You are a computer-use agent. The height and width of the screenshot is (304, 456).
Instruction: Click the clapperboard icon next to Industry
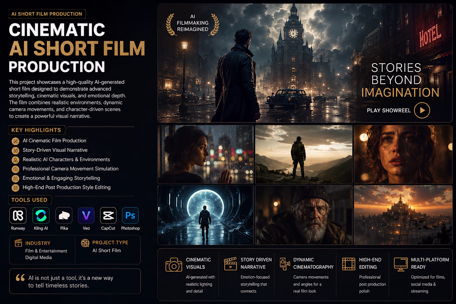click(x=18, y=243)
